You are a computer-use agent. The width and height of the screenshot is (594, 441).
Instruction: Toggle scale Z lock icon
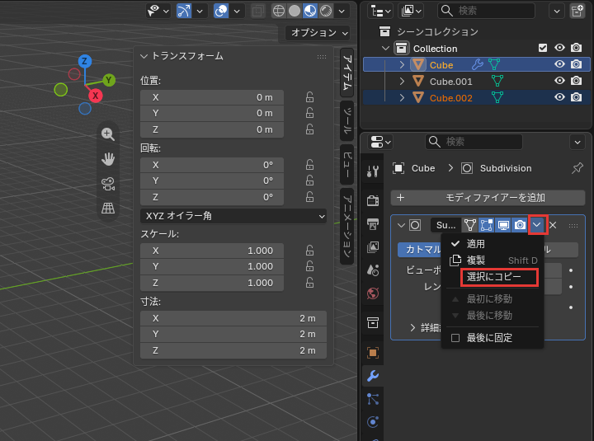[x=310, y=283]
